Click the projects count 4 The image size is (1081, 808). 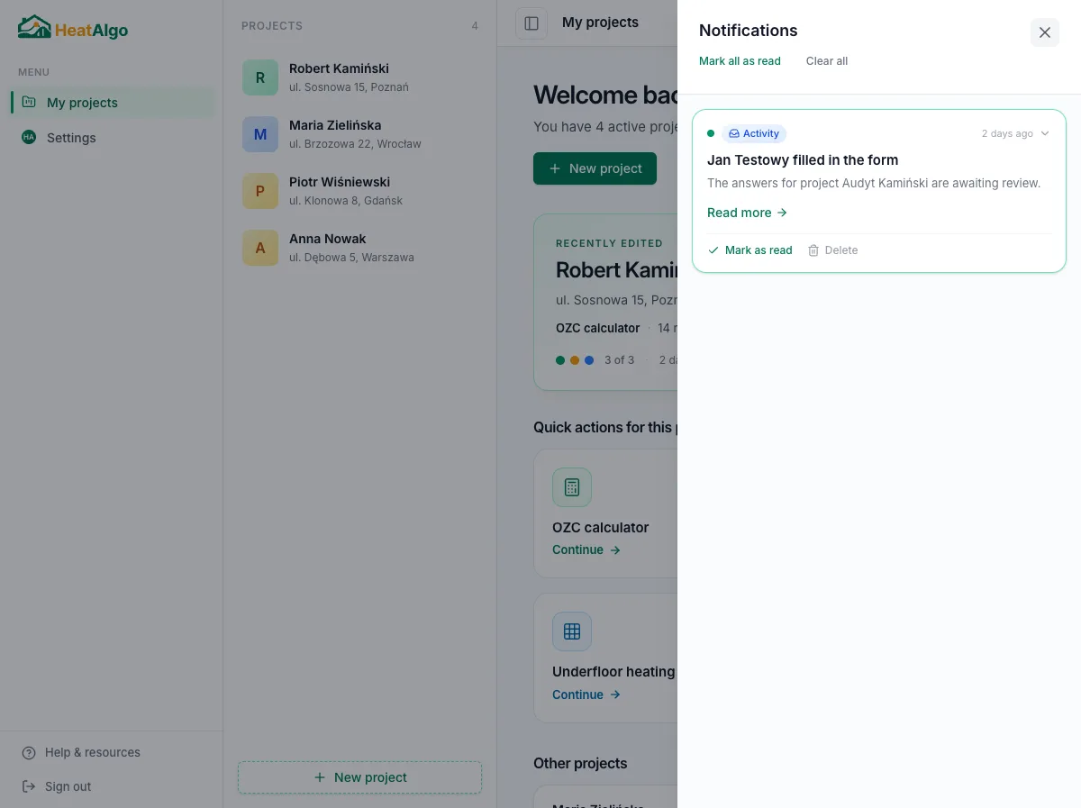(475, 26)
